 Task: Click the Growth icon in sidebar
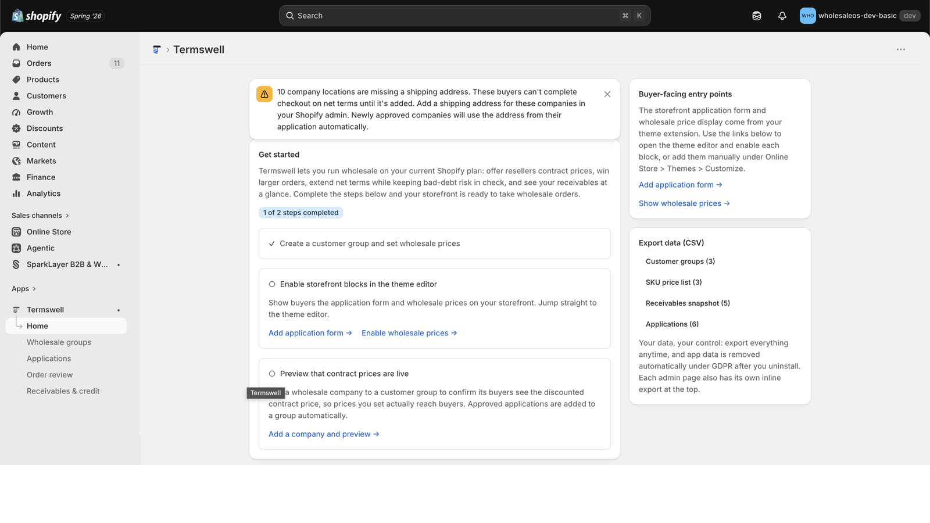coord(16,112)
